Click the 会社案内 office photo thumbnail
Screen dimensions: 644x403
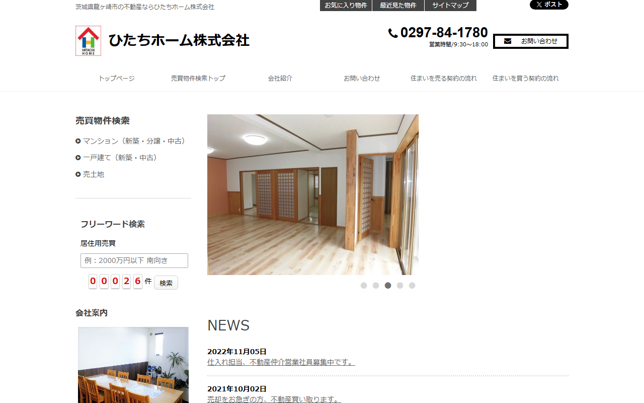(x=133, y=365)
